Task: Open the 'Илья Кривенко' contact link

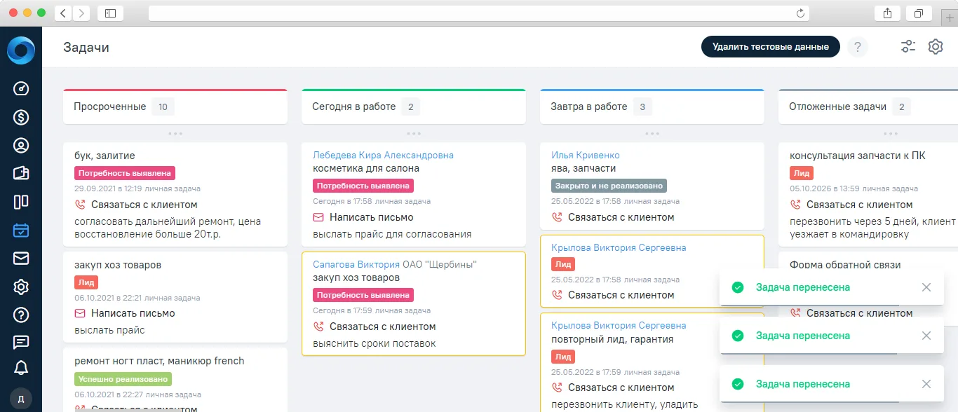Action: (586, 155)
